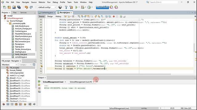This screenshot has height=110, width=197.
Task: Click the Find Next Occurrence icon
Action: click(85, 16)
